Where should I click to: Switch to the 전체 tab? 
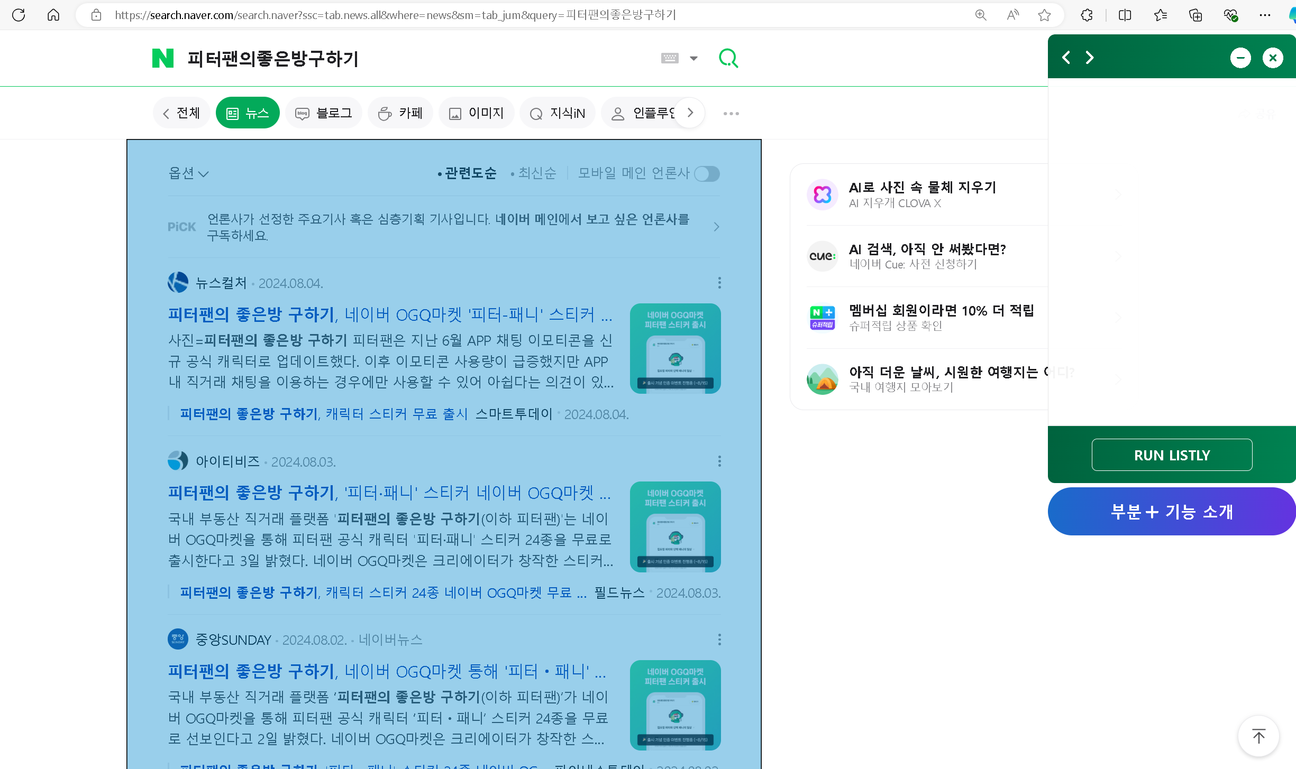point(182,113)
